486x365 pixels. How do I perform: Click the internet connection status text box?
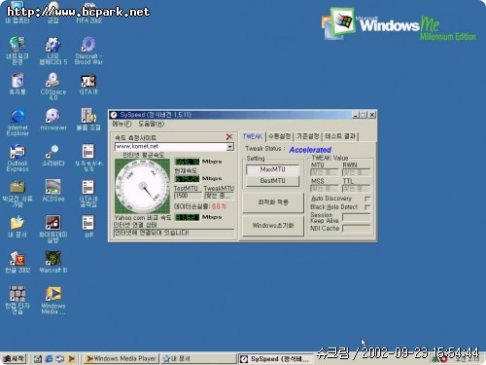174,233
